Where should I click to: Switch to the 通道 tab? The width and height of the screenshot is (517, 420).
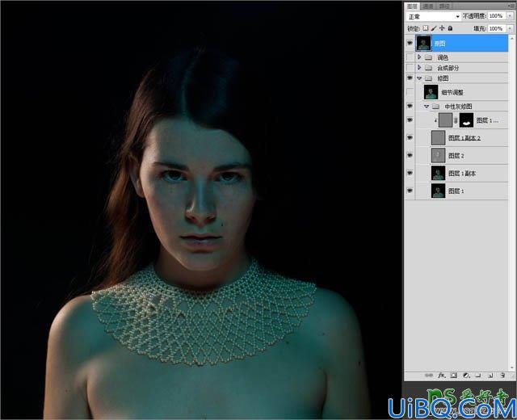(428, 6)
